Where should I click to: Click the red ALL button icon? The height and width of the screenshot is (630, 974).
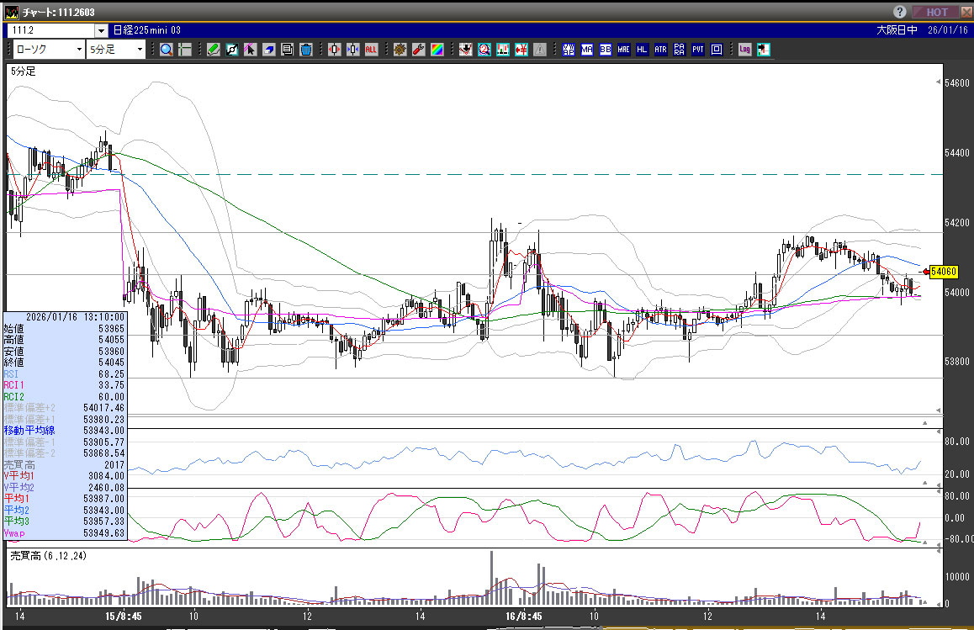pos(371,50)
